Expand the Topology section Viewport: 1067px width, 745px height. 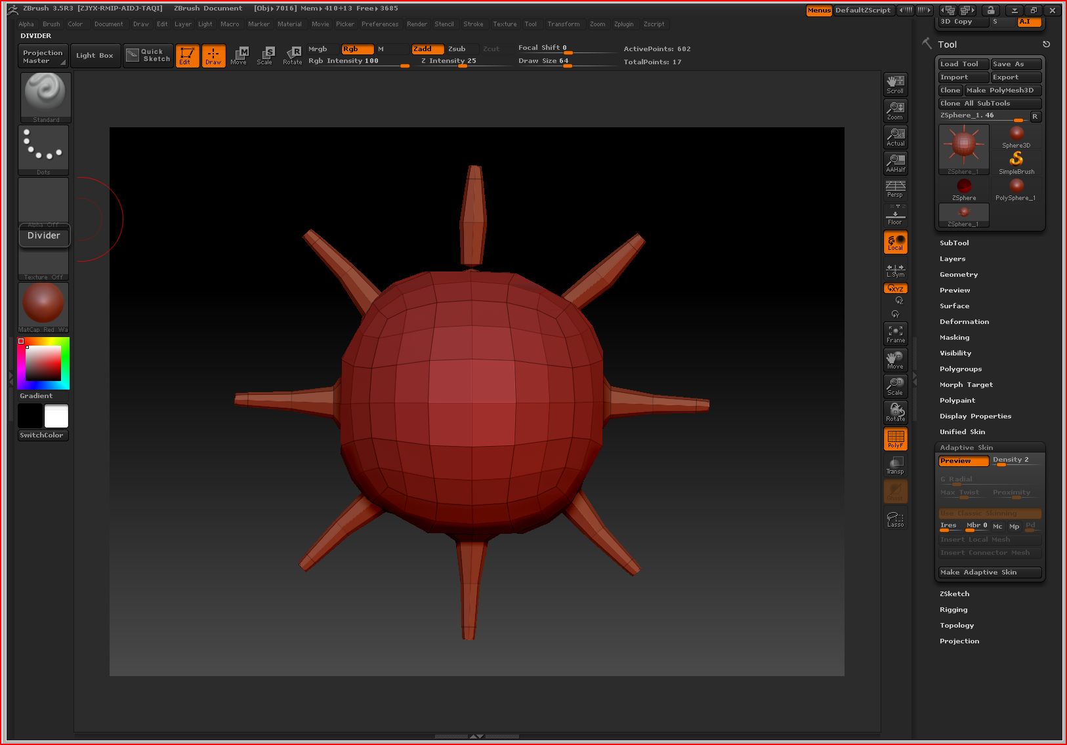(957, 625)
